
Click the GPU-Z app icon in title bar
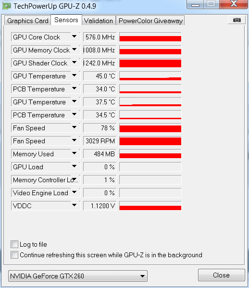point(7,6)
